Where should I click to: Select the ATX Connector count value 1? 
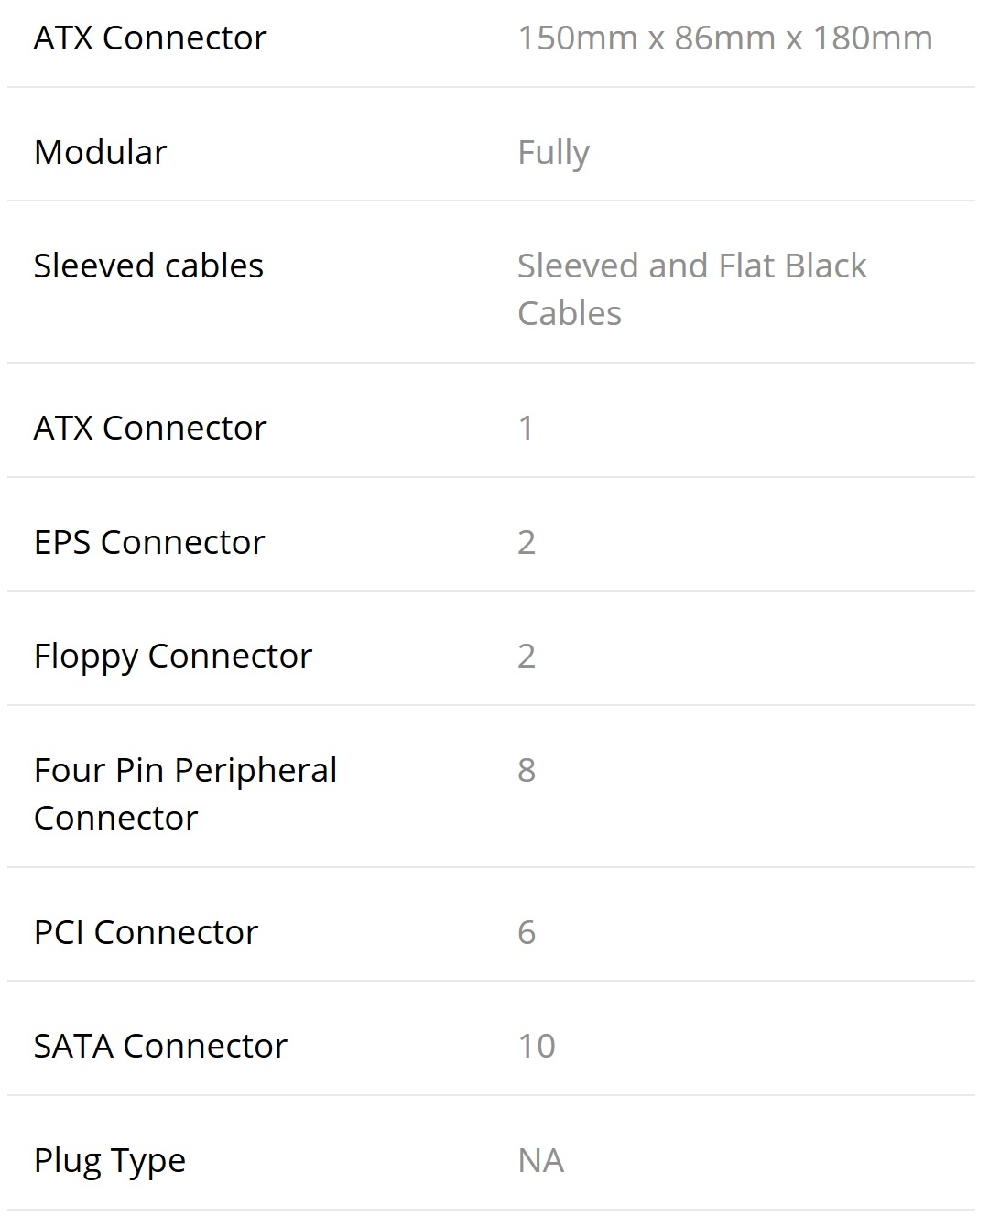point(526,428)
